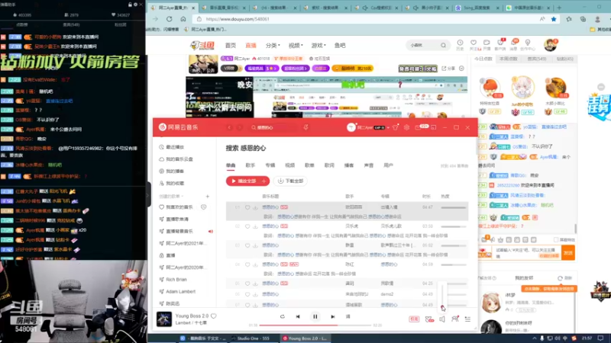Open a new browser tab
Viewport: 611px width, 343px height.
pyautogui.click(x=559, y=8)
